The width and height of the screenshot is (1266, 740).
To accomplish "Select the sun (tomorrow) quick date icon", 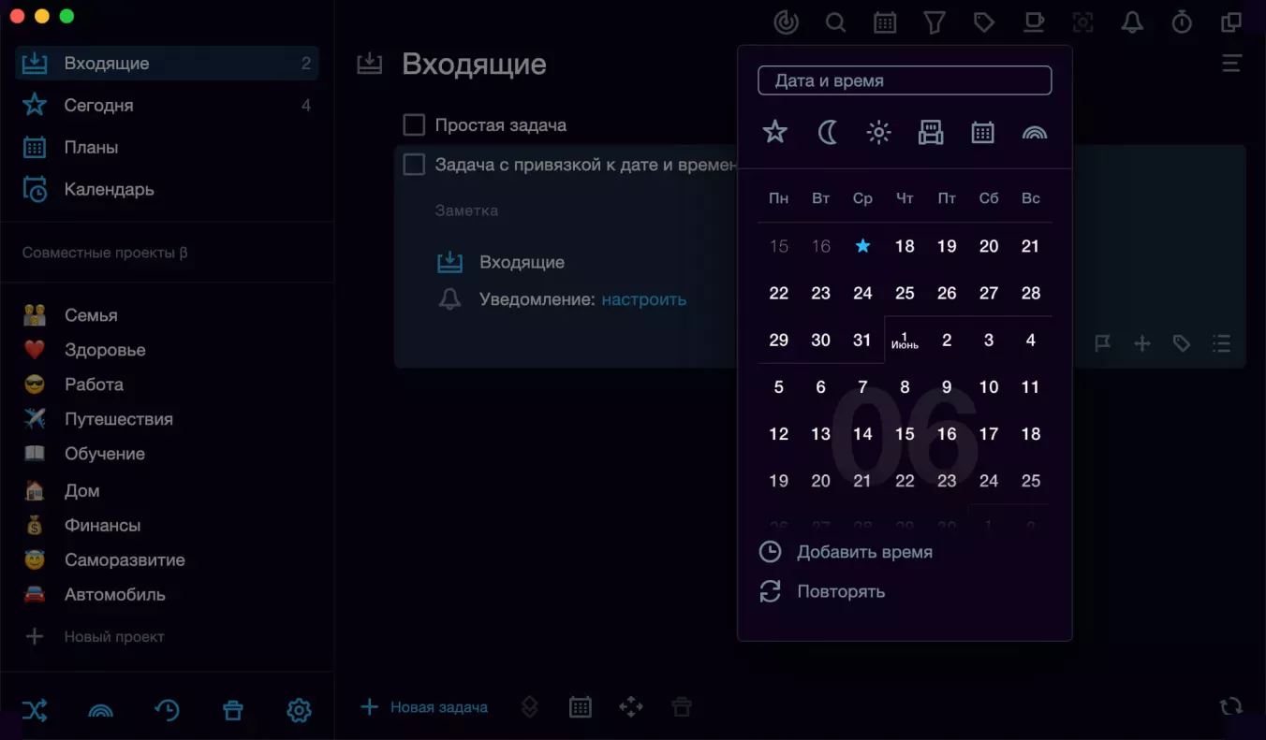I will pos(878,133).
